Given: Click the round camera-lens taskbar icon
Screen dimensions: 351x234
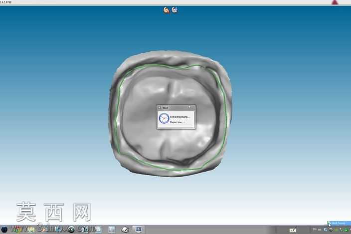Looking at the screenshot, I should tap(71, 230).
